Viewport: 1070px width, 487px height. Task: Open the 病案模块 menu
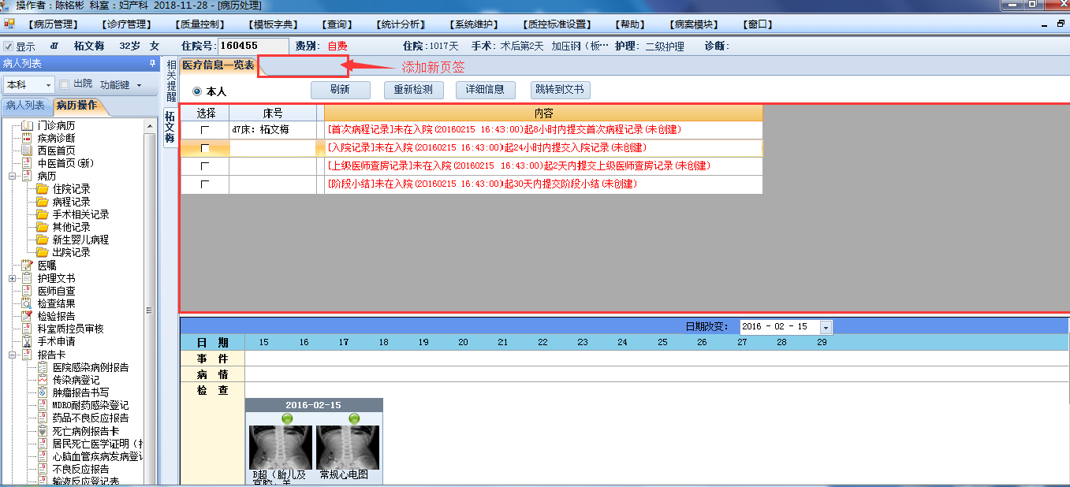click(695, 24)
